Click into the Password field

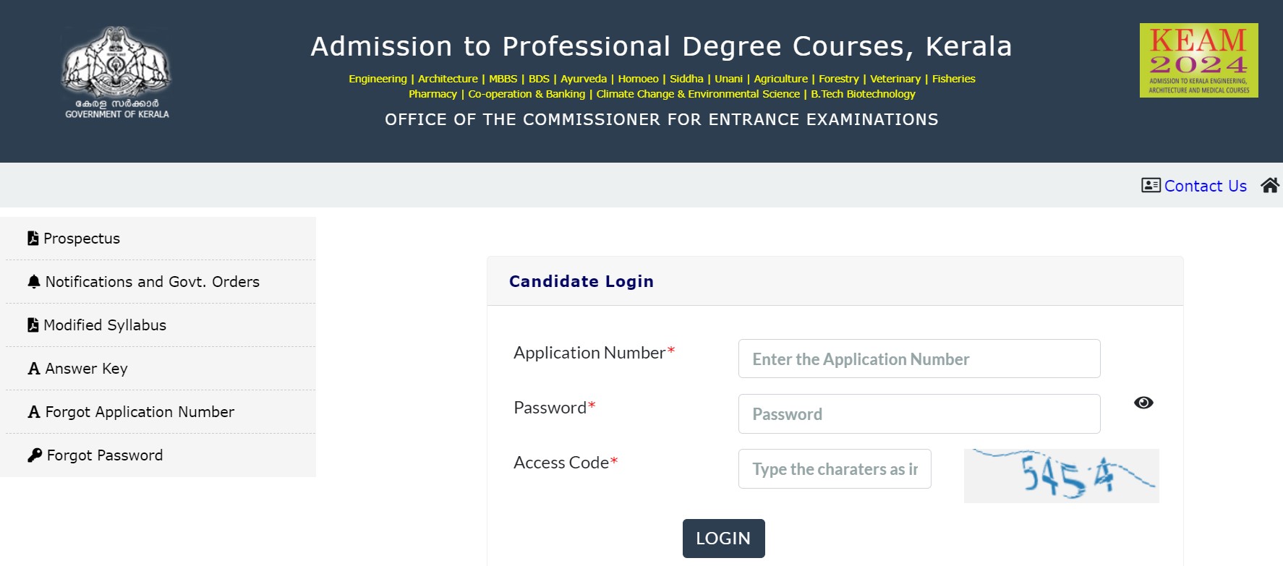[x=918, y=413]
